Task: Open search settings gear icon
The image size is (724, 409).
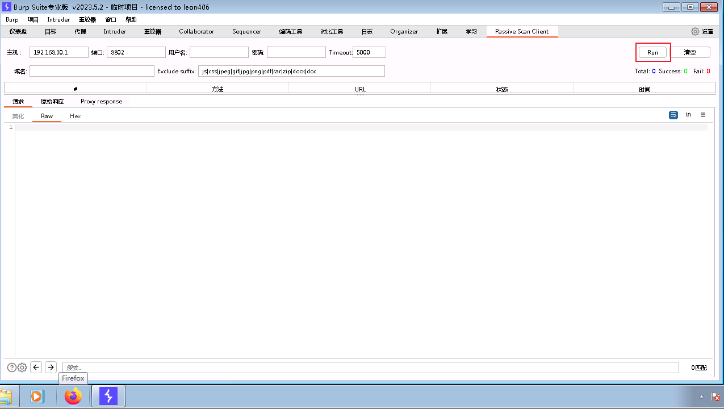Action: click(x=22, y=368)
